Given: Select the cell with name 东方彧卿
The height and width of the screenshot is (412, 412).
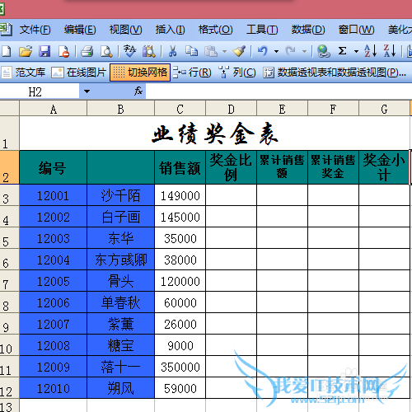Looking at the screenshot, I should (120, 260).
